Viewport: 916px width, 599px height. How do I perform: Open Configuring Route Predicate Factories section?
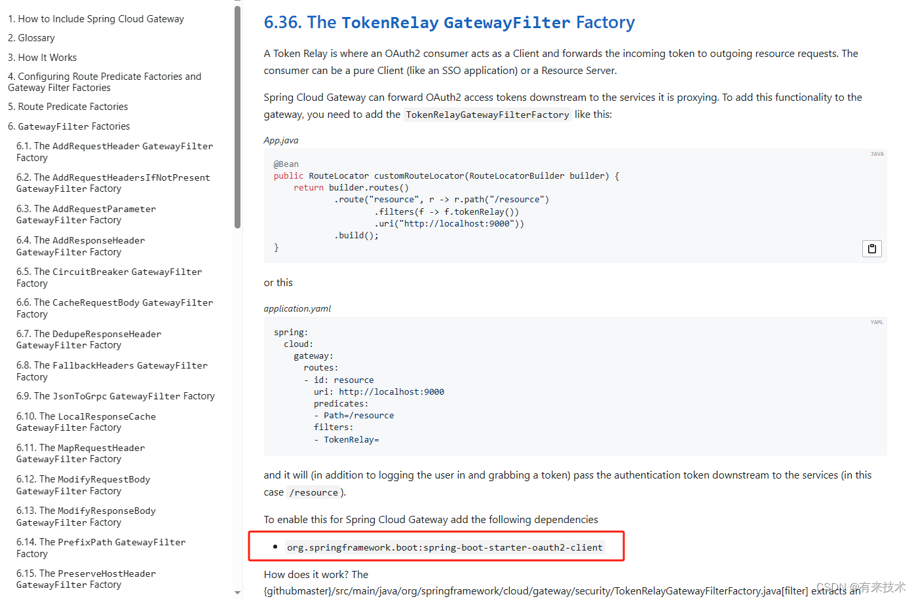click(x=104, y=81)
